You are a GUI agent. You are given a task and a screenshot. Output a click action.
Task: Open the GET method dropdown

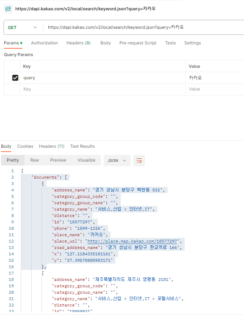22,27
